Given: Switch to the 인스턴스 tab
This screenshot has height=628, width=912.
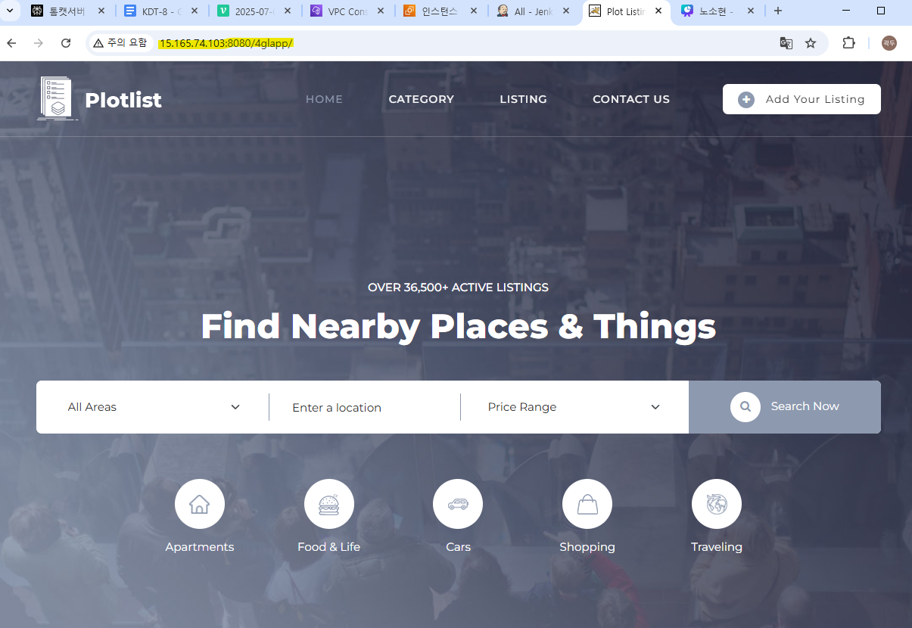Looking at the screenshot, I should 441,11.
